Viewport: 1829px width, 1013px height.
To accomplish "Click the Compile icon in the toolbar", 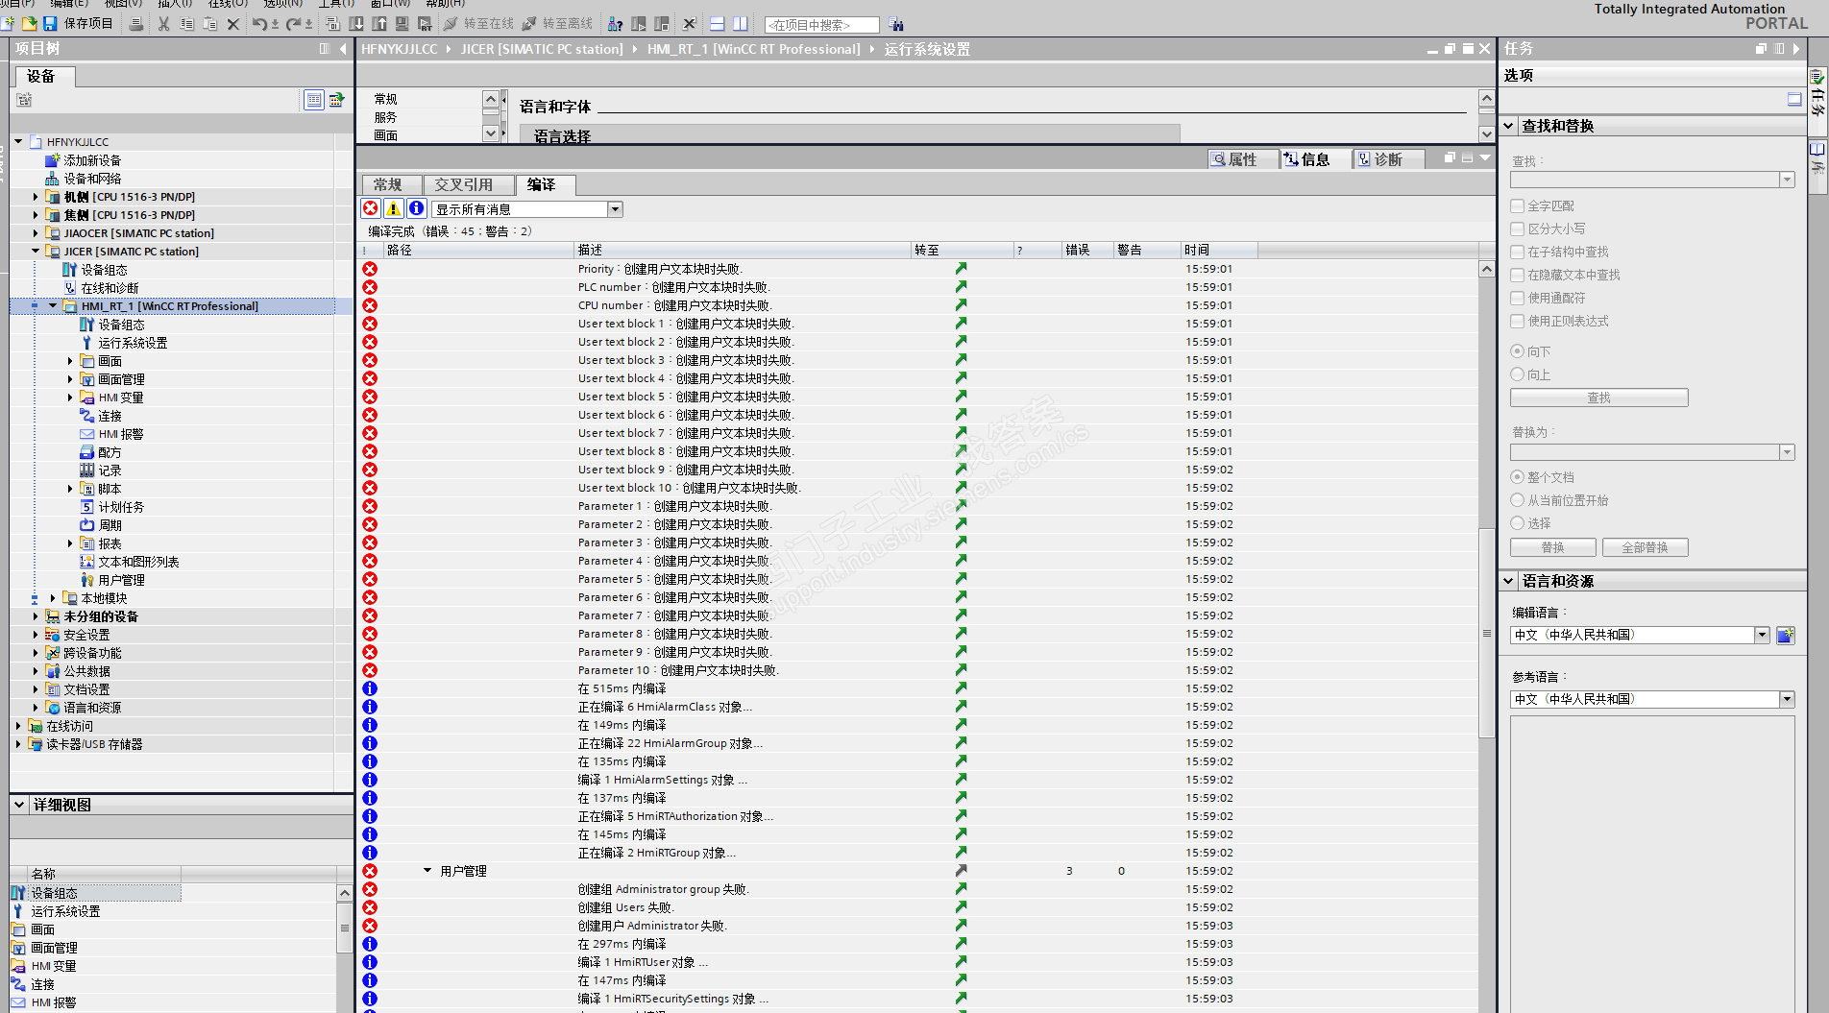I will pyautogui.click(x=333, y=24).
